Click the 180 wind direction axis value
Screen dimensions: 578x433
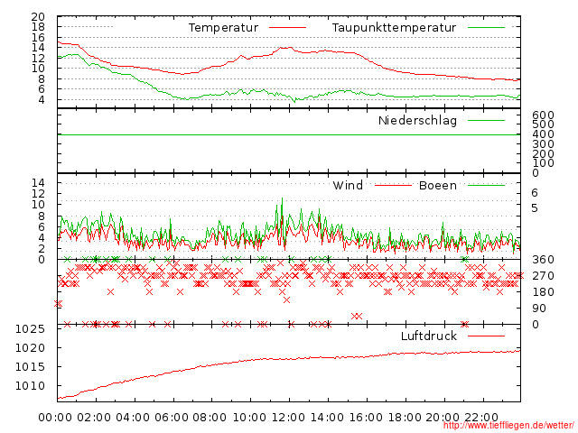[543, 292]
